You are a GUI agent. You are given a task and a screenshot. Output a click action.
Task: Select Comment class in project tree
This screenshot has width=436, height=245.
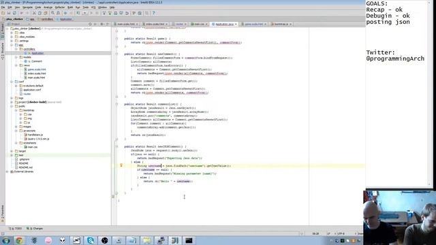(37, 61)
